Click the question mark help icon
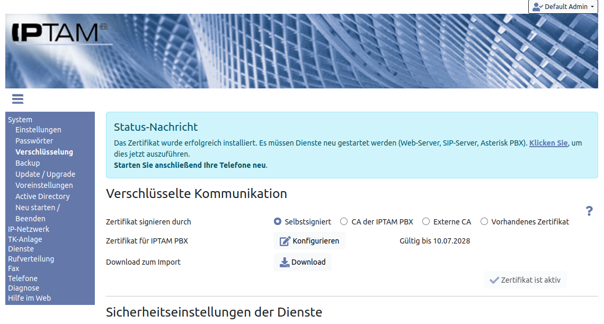This screenshot has height=324, width=604. click(589, 211)
